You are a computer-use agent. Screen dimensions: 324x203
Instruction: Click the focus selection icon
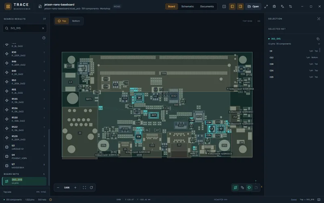[319, 19]
